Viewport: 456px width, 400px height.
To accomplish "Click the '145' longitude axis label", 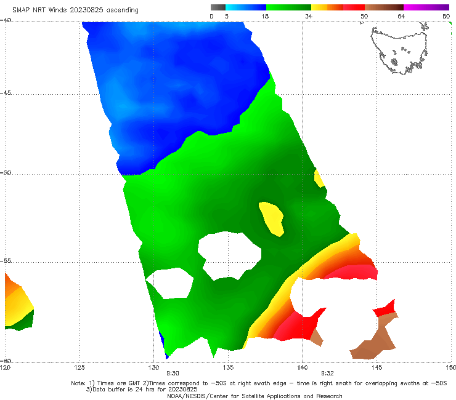I will click(377, 367).
